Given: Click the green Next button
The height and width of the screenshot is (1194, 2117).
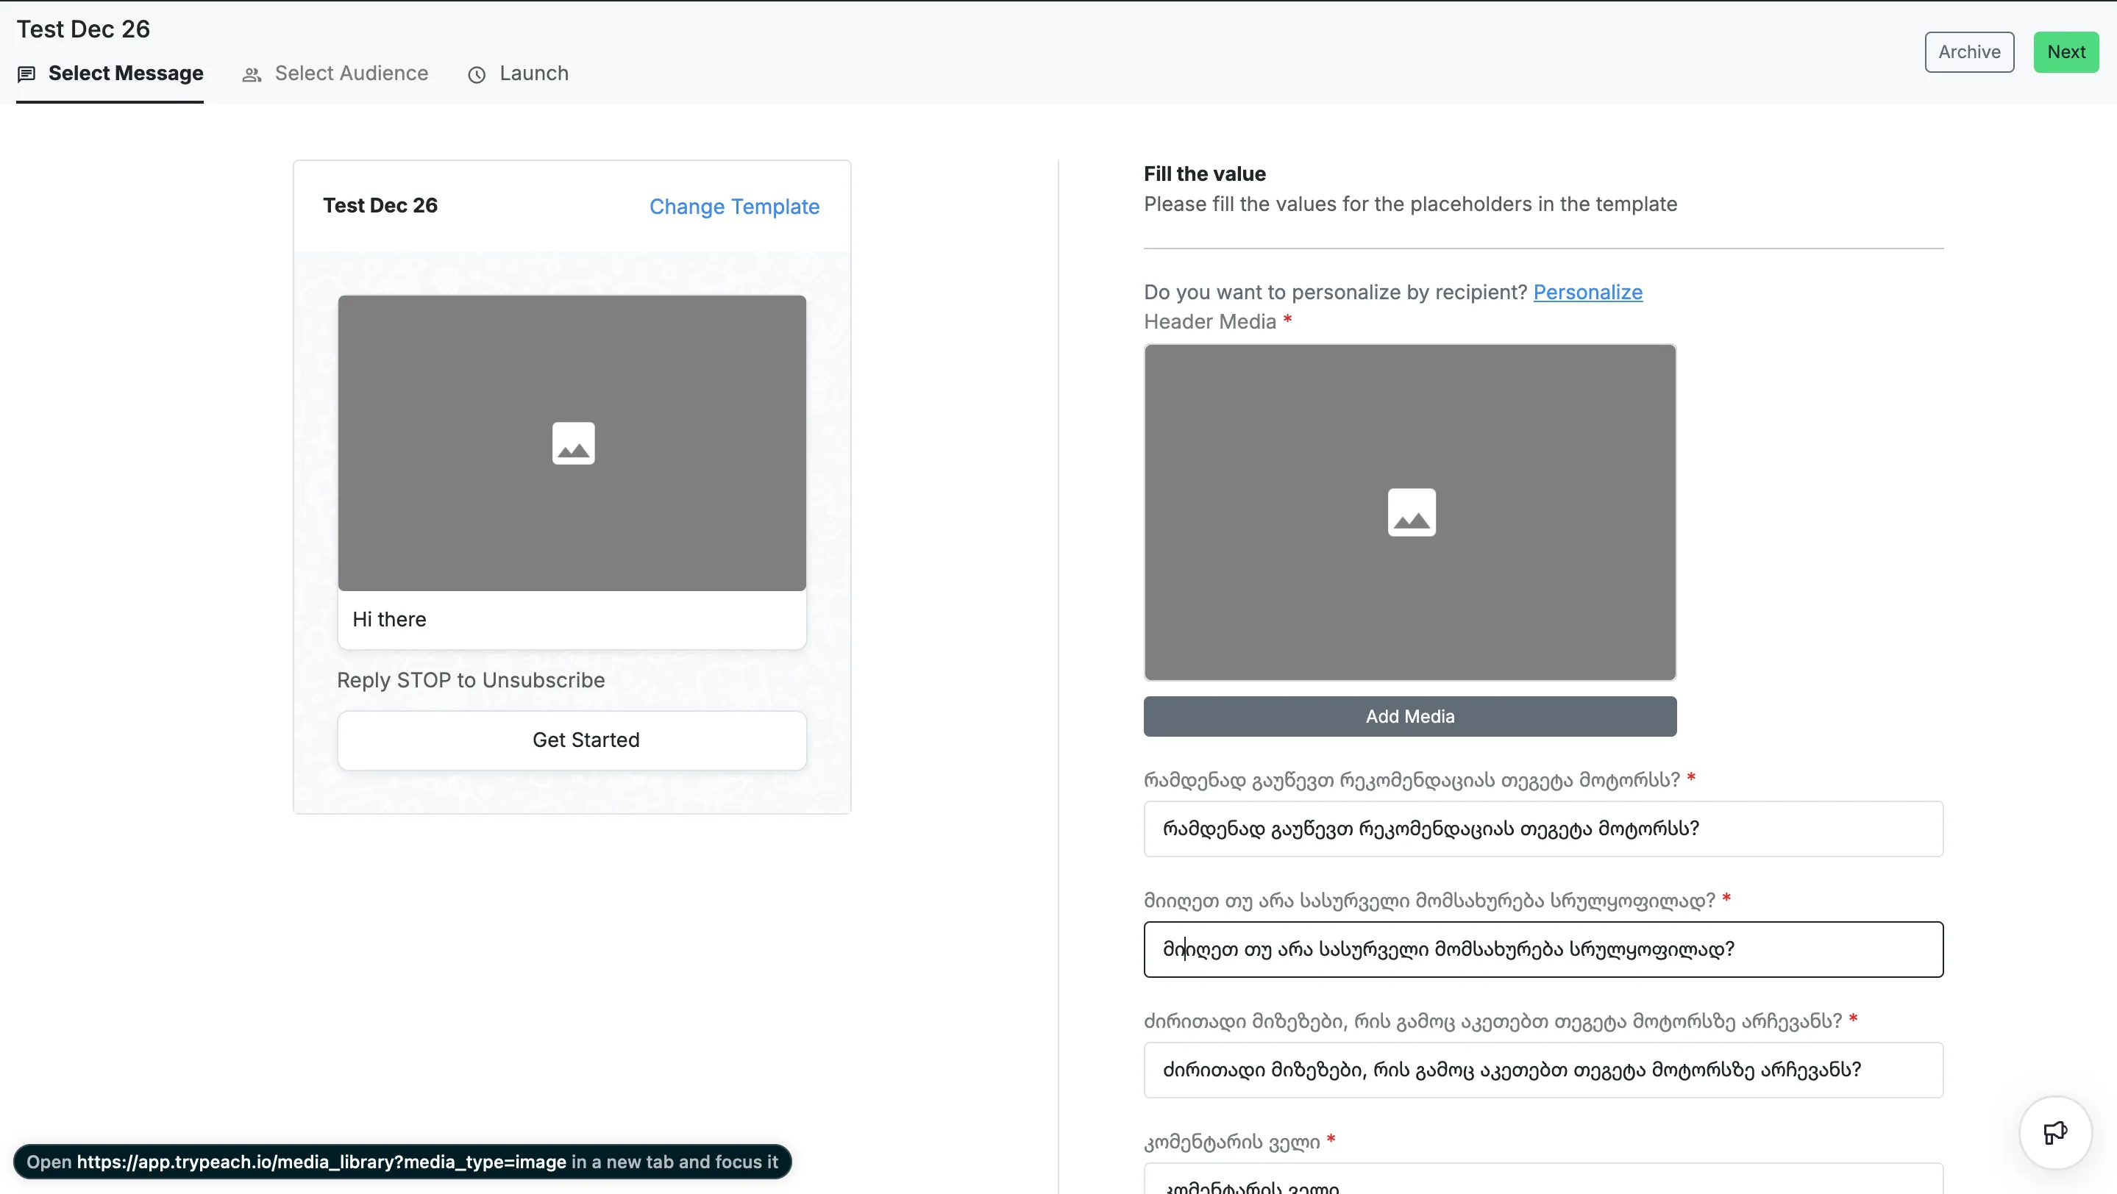Looking at the screenshot, I should (2066, 51).
